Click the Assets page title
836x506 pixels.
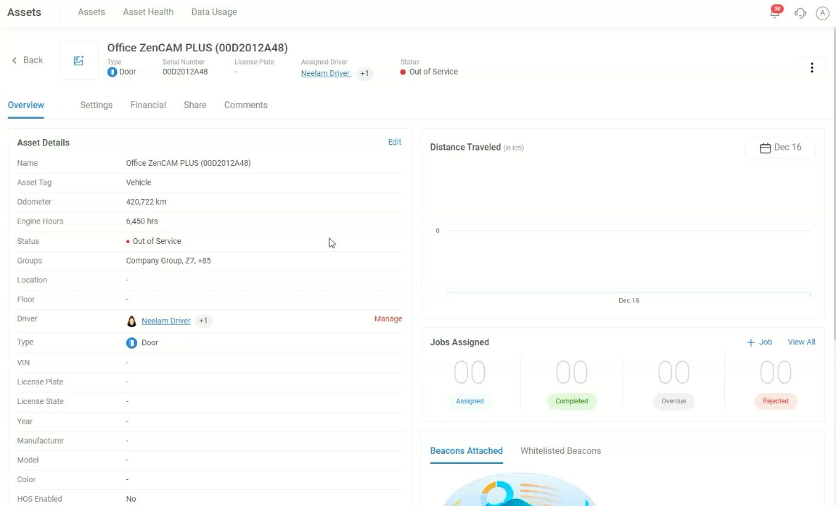[x=24, y=12]
